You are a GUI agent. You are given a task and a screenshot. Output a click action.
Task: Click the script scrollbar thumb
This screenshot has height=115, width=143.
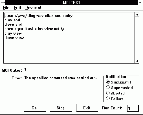137,19
